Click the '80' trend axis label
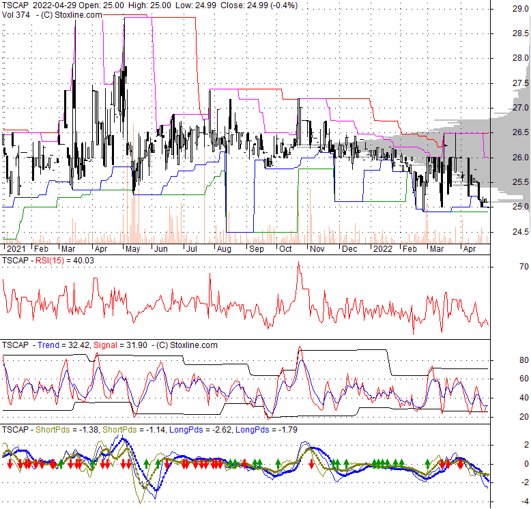Screen dimensions: 531x509 [524, 360]
